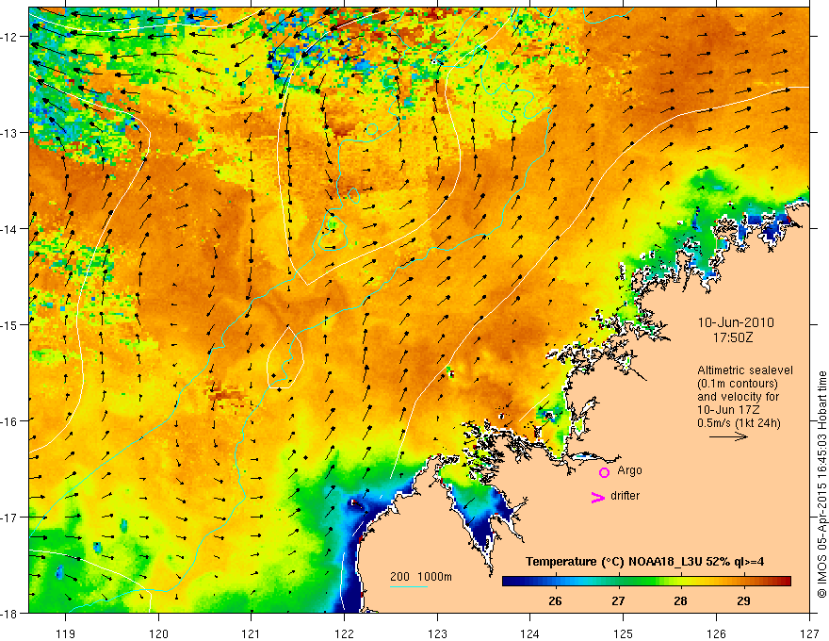The image size is (829, 641).
Task: Click the latitude axis label '-17'
Action: coord(10,518)
